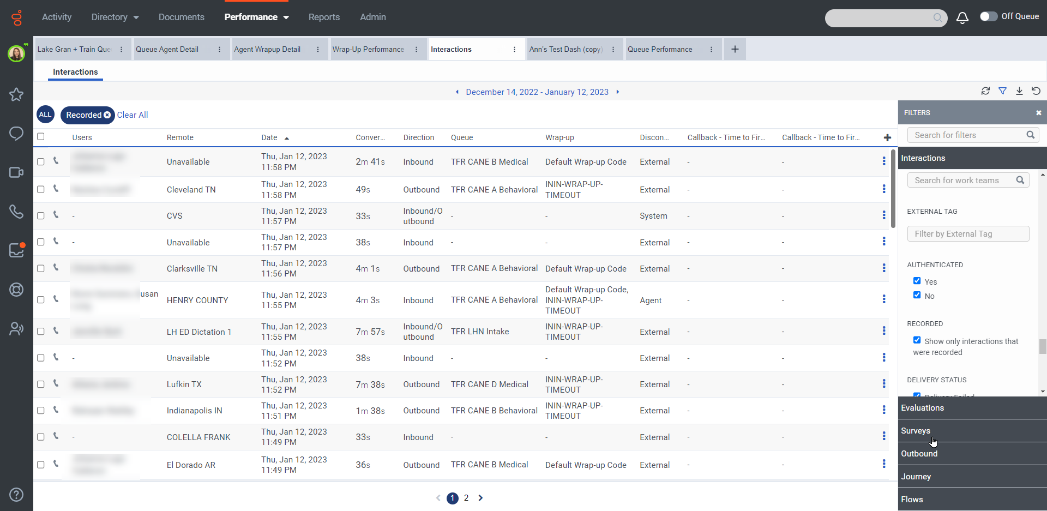
Task: Switch to Agent Wrapup Detail tab
Action: click(267, 50)
